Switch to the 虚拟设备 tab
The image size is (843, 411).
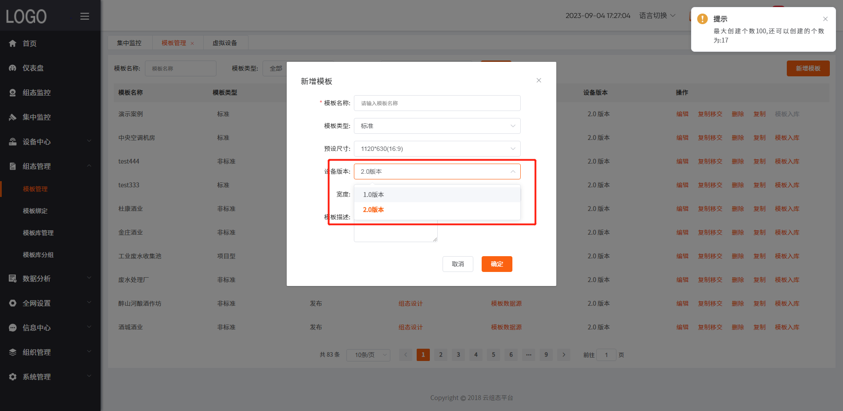click(225, 43)
